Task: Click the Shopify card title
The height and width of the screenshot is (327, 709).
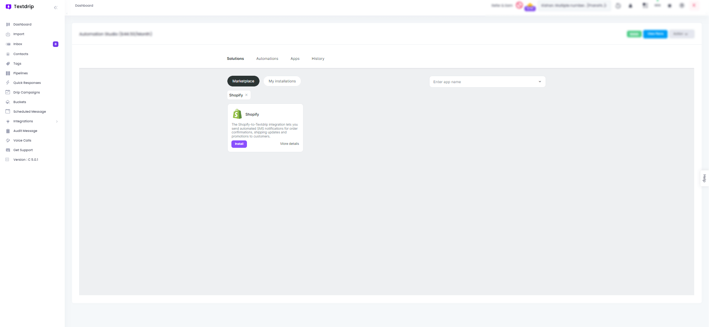Action: coord(252,115)
